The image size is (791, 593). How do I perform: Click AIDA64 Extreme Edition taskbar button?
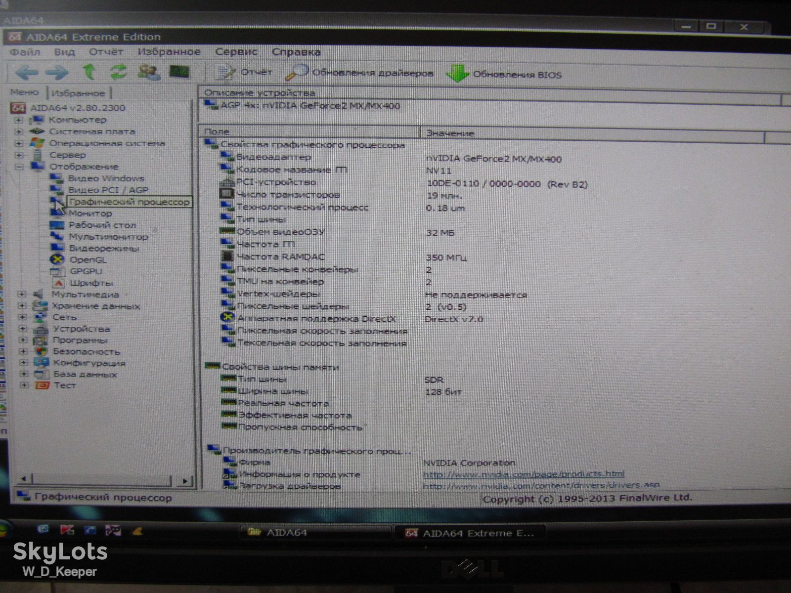[x=470, y=533]
